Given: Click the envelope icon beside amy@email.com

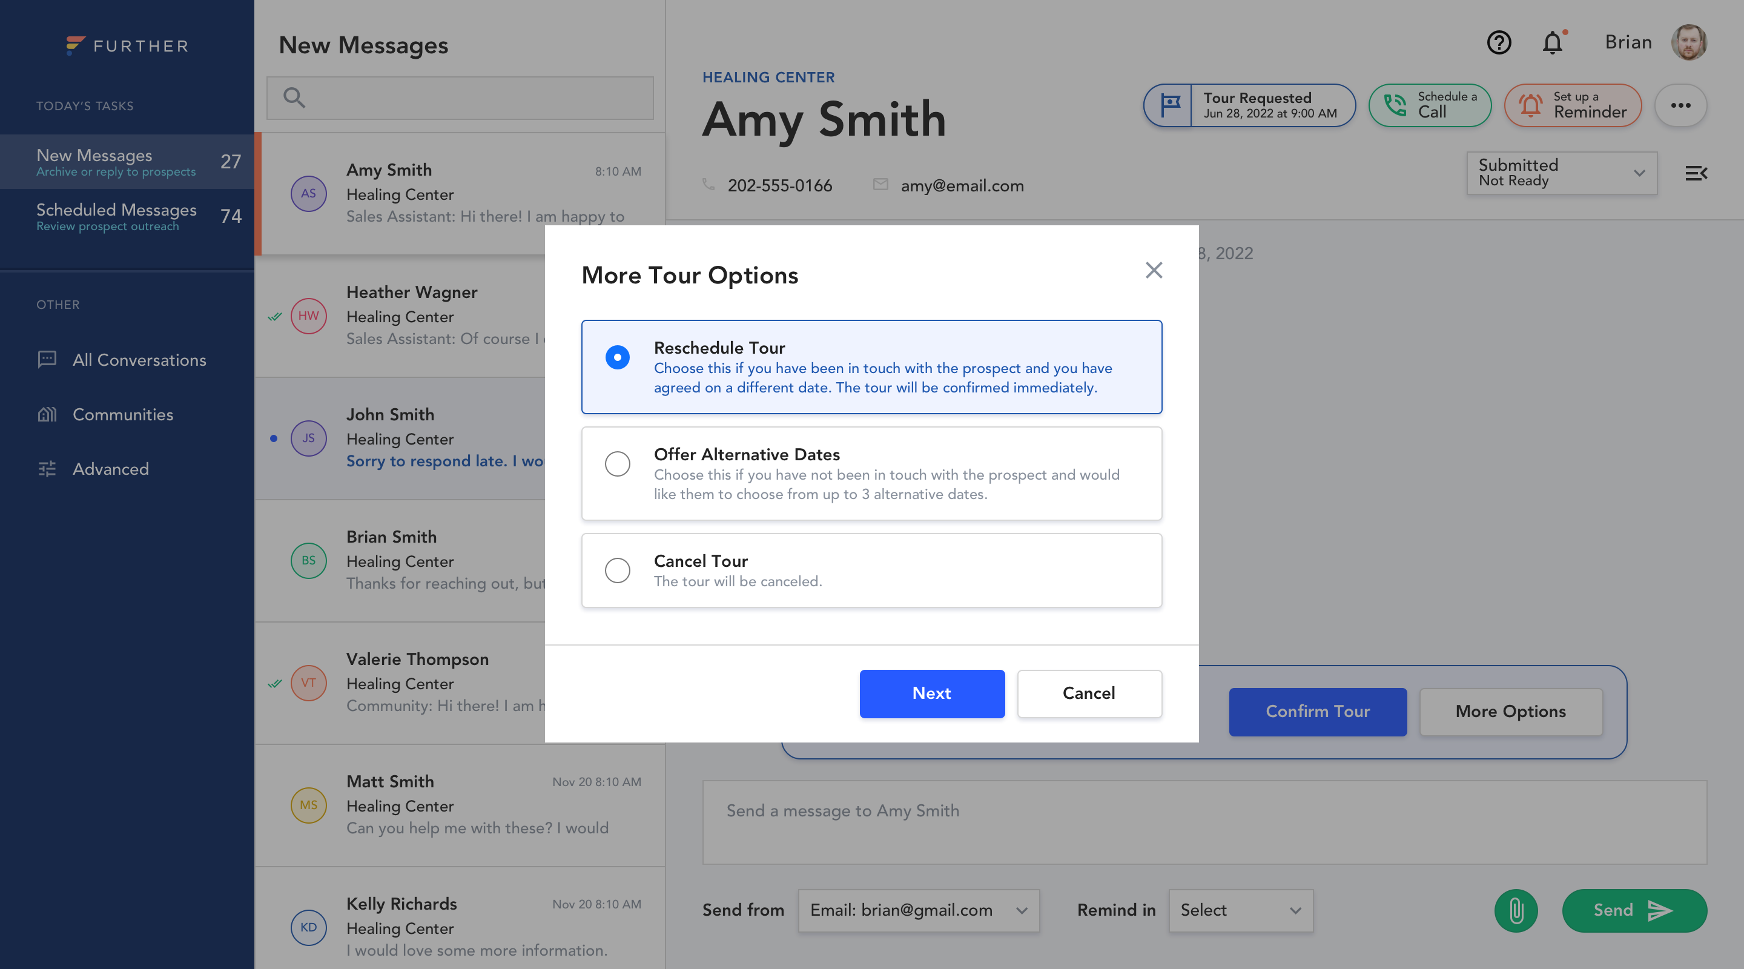Looking at the screenshot, I should pyautogui.click(x=880, y=185).
